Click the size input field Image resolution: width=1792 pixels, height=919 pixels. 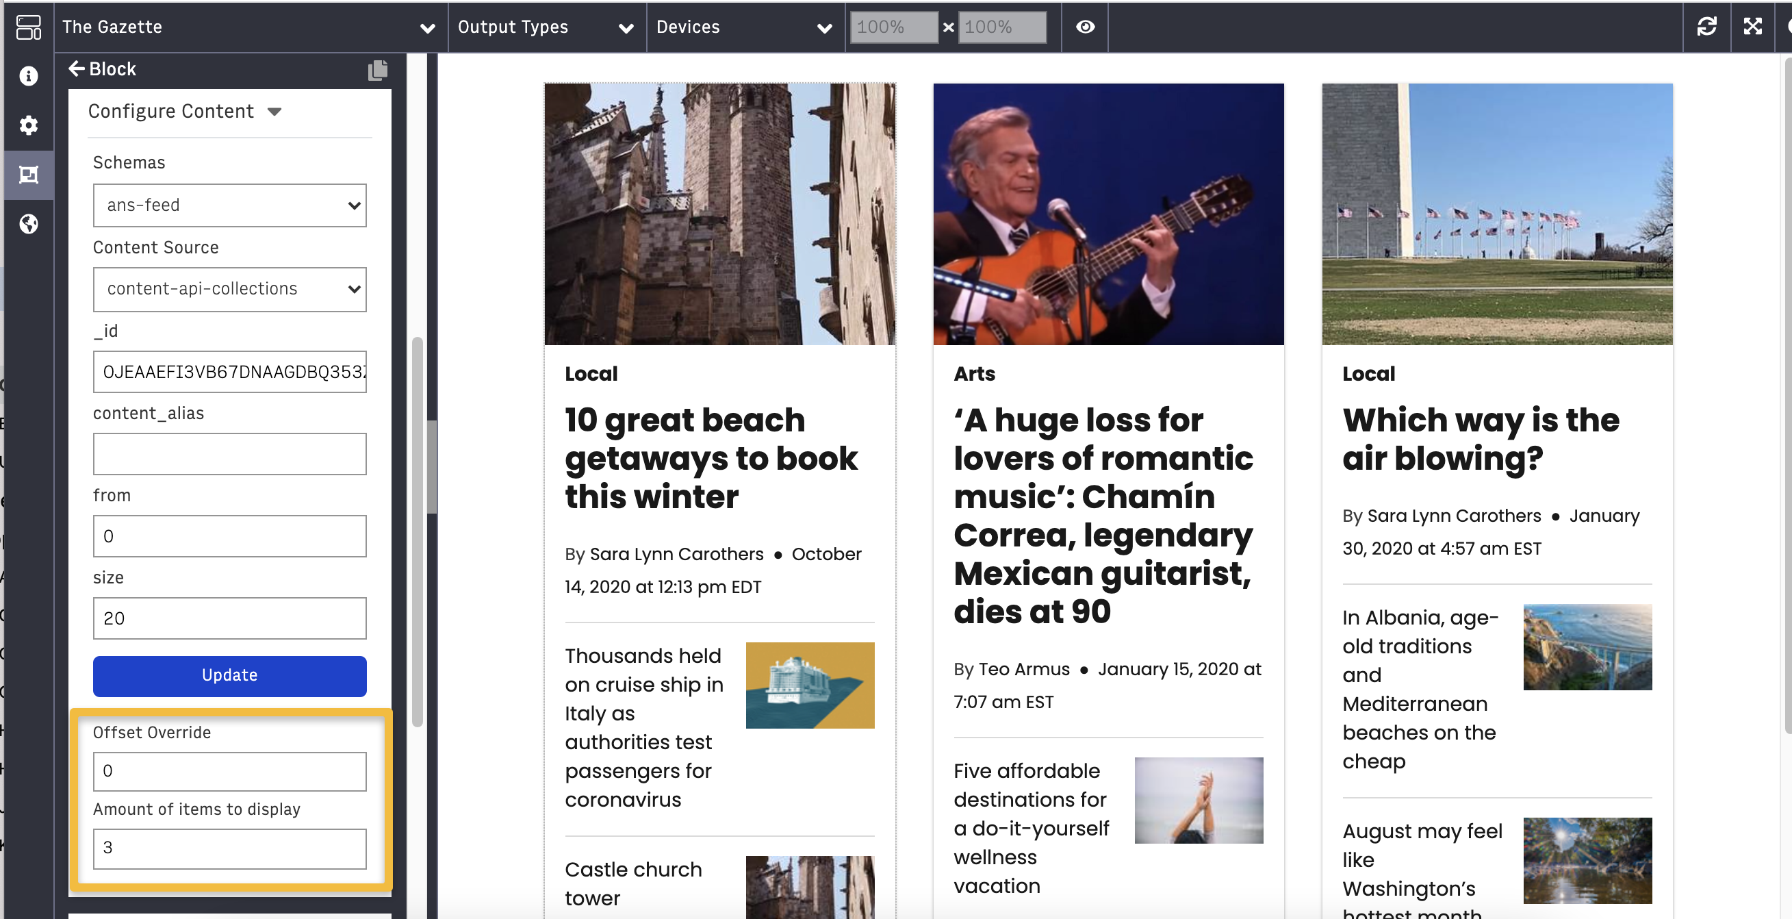point(229,618)
